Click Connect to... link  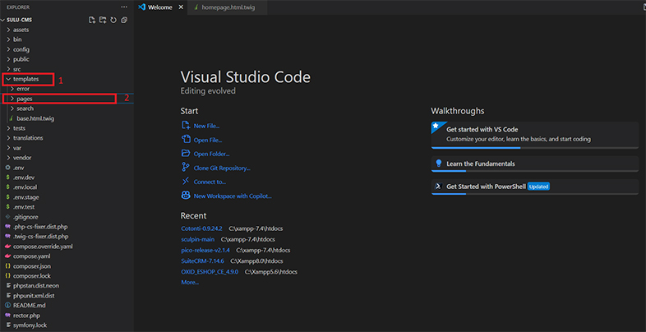click(x=210, y=182)
